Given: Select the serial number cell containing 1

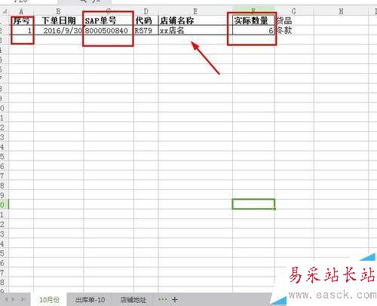Looking at the screenshot, I should click(x=21, y=30).
